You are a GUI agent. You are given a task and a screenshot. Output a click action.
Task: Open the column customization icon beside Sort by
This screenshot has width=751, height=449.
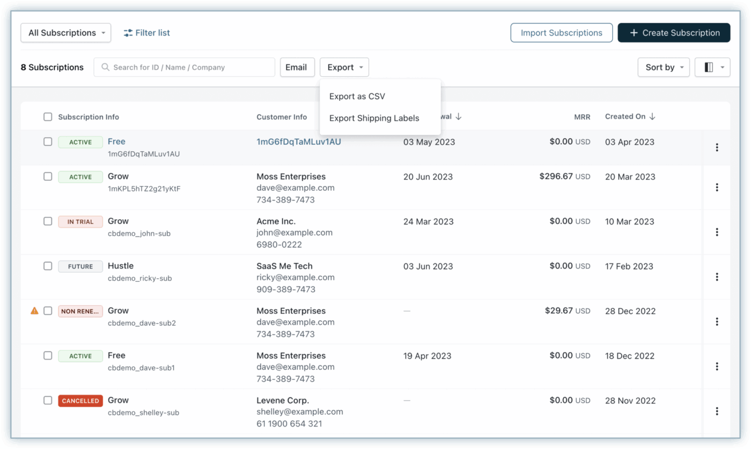712,67
